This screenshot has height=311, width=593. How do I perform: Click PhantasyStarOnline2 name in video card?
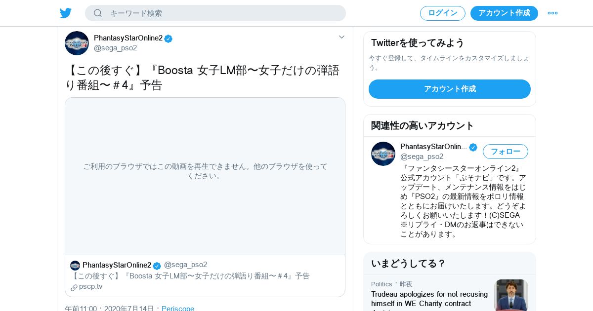tap(117, 265)
